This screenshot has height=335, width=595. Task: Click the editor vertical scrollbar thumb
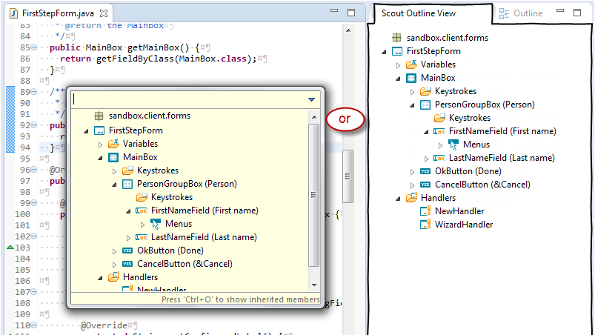tap(348, 176)
